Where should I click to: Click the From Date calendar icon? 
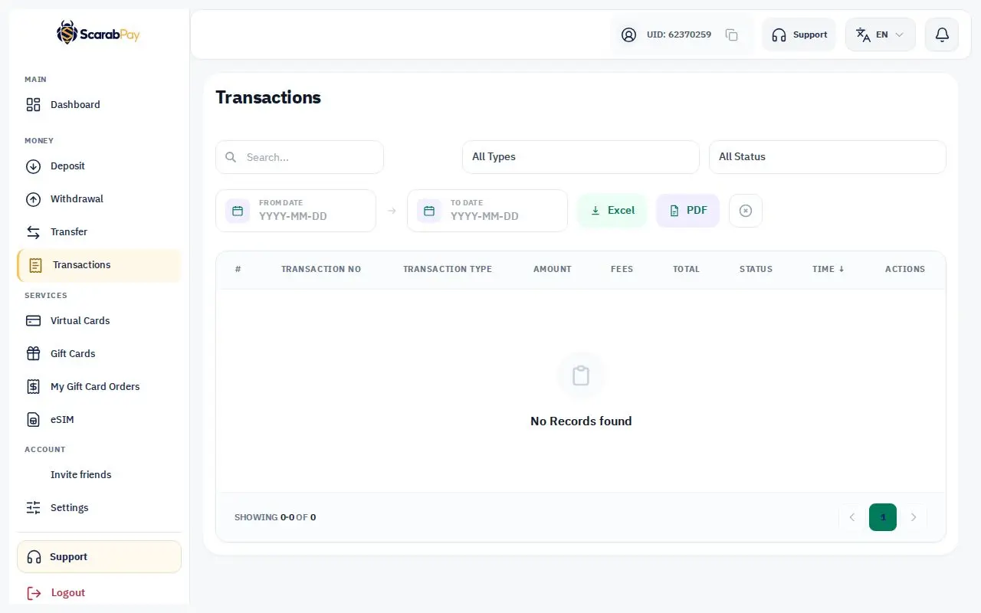point(238,211)
